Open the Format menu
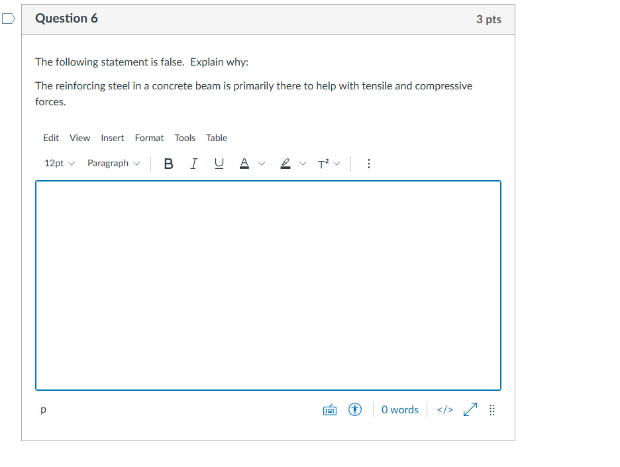Image resolution: width=620 pixels, height=467 pixels. coord(149,138)
